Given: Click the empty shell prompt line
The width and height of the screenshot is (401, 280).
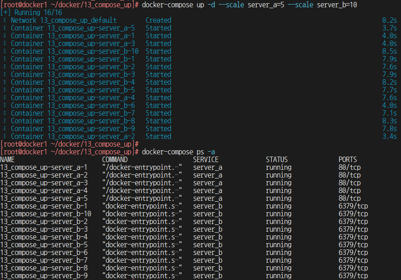Looking at the screenshot, I should coord(70,144).
